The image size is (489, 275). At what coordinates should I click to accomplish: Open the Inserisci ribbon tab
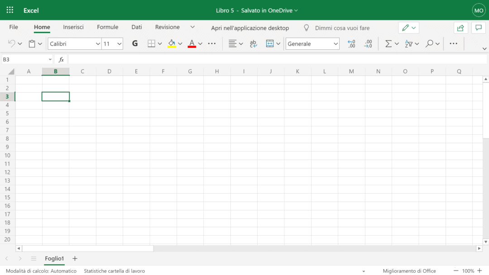[73, 27]
